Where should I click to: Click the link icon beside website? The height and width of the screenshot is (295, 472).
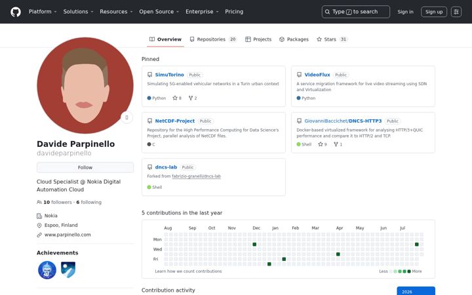tap(39, 235)
